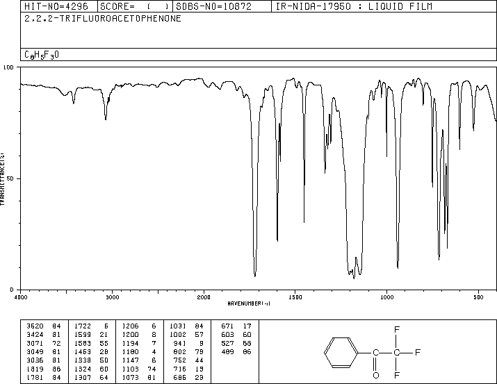This screenshot has height=384, width=497.
Task: Click the benzene ring in structure diagram
Action: (341, 352)
